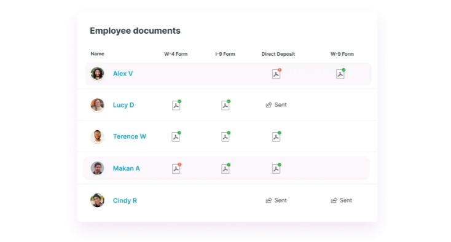This screenshot has width=451, height=242.
Task: Open Makan A's Direct Deposit PDF
Action: (x=276, y=168)
